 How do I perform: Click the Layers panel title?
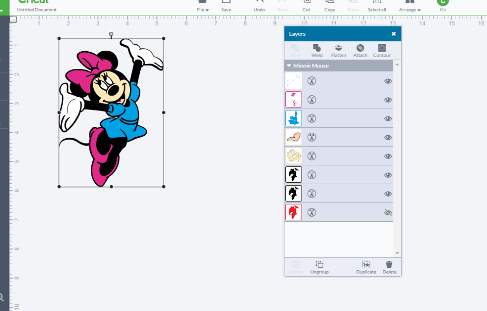pos(297,34)
